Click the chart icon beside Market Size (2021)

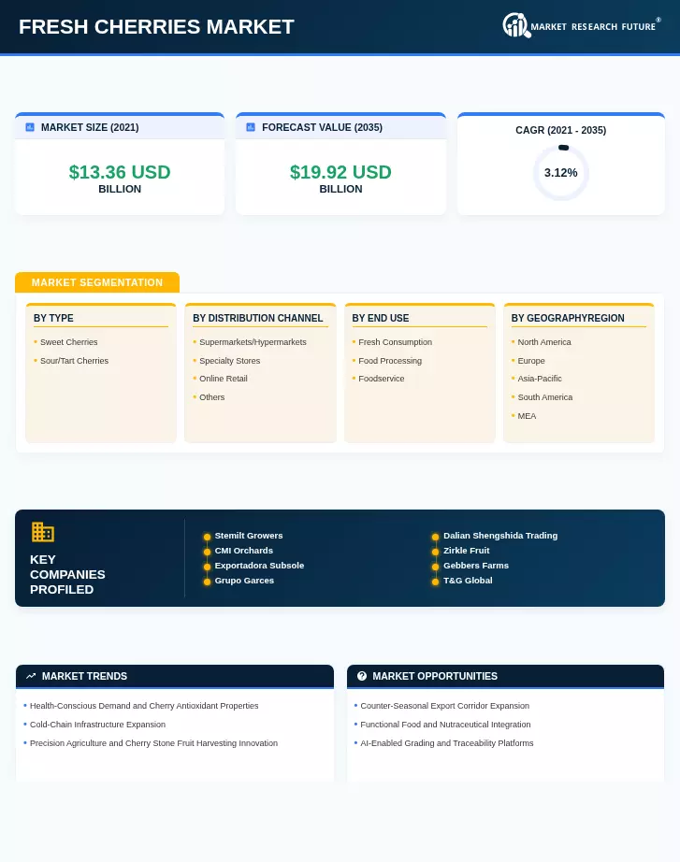coord(30,127)
